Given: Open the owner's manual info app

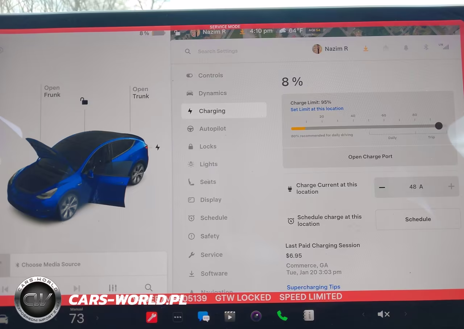Looking at the screenshot, I should (x=308, y=316).
